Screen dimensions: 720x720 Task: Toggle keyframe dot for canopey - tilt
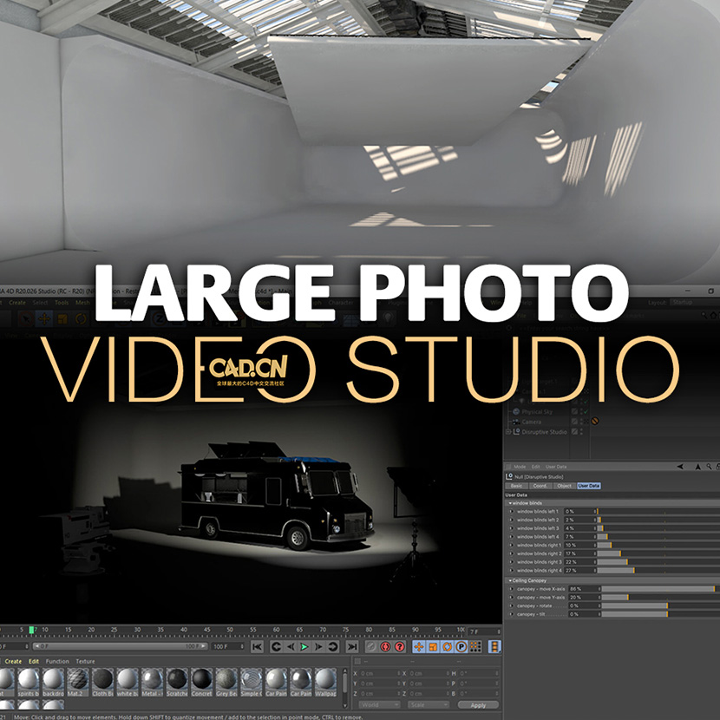[512, 614]
